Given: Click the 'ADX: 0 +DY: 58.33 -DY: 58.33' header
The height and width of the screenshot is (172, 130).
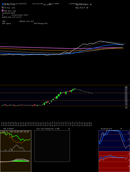Looking at the screenshot, I should [x=15, y=132].
